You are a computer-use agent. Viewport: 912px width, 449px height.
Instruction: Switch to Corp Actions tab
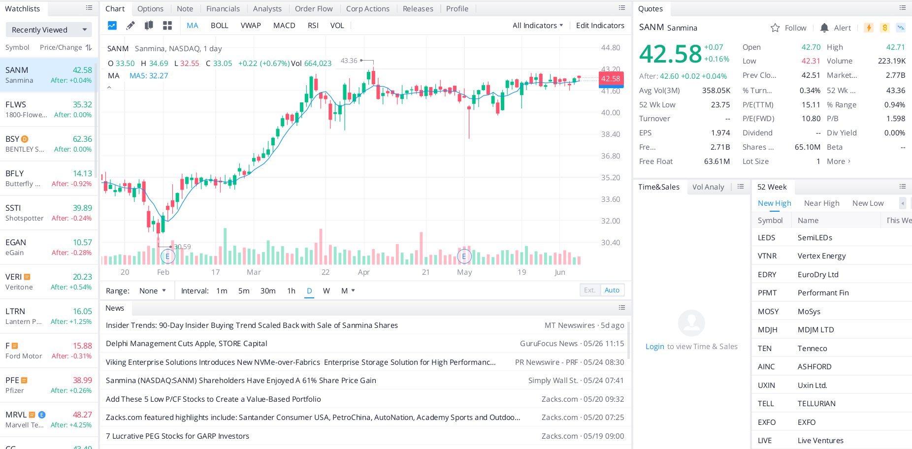point(368,8)
